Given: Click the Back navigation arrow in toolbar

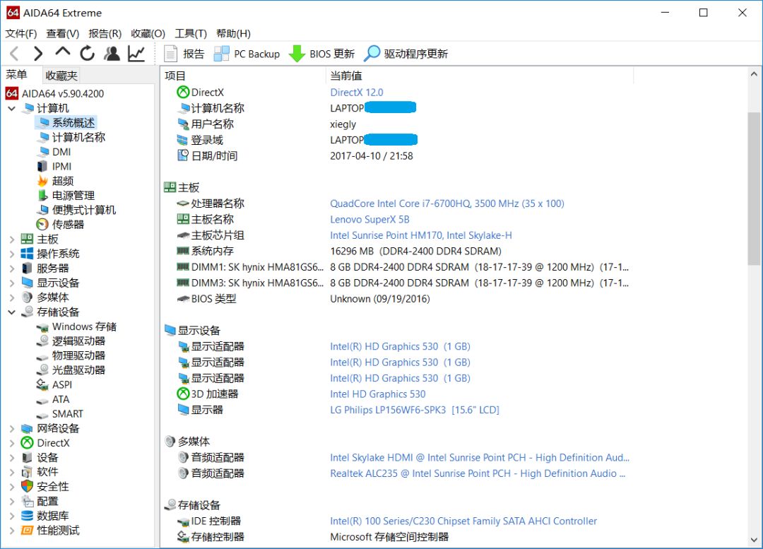Looking at the screenshot, I should [x=16, y=53].
